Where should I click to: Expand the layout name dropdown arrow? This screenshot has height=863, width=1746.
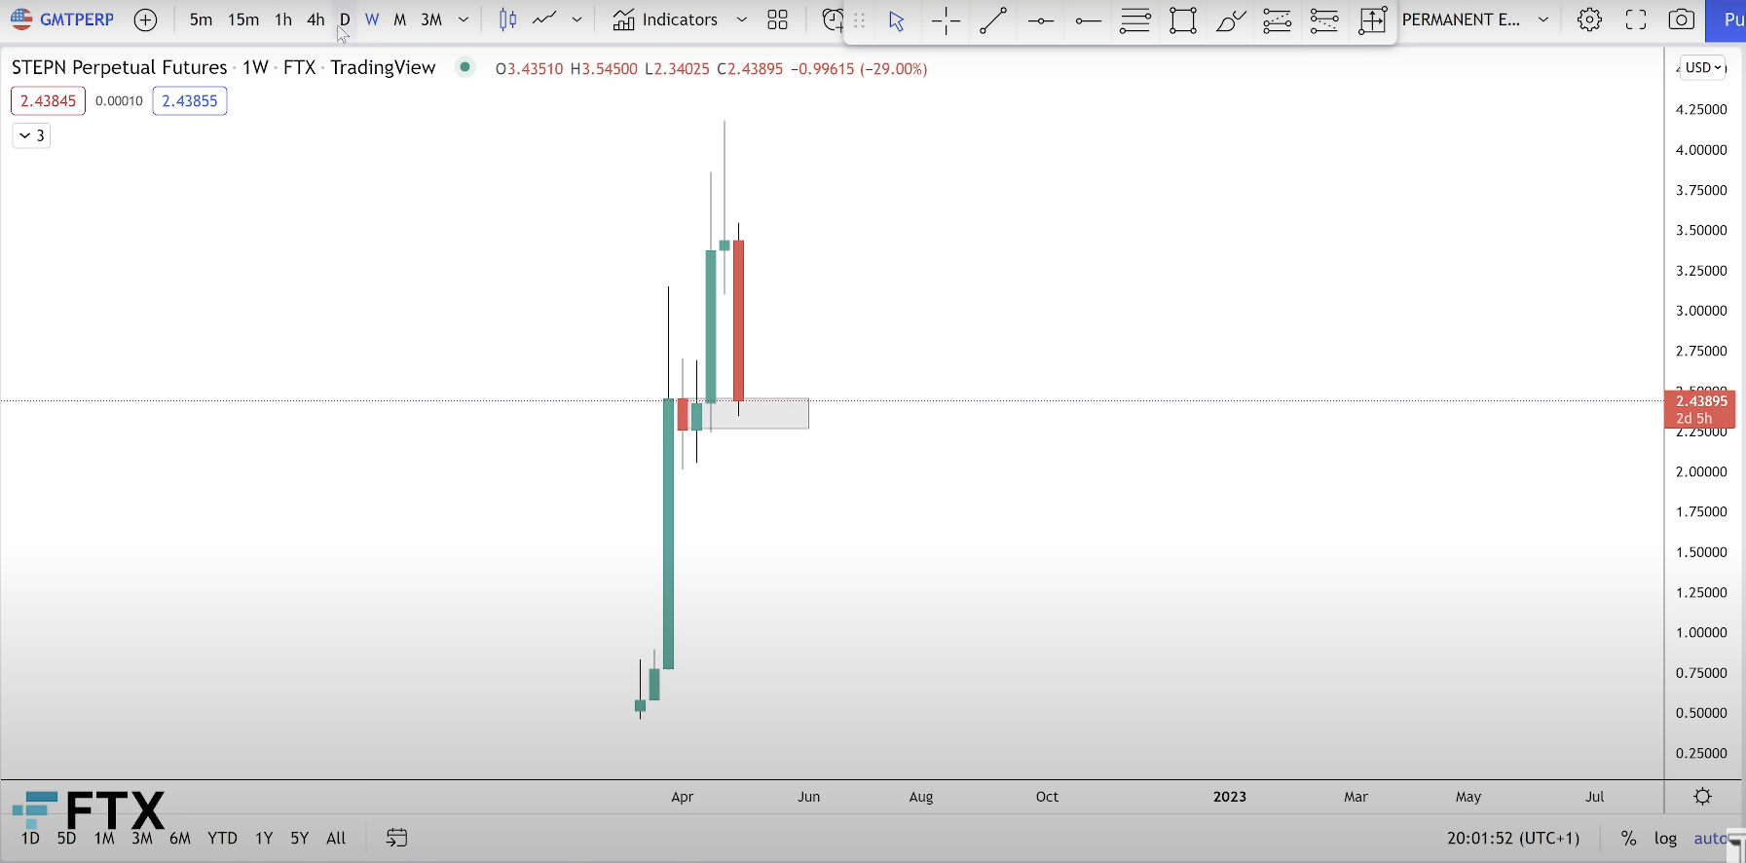[1543, 19]
